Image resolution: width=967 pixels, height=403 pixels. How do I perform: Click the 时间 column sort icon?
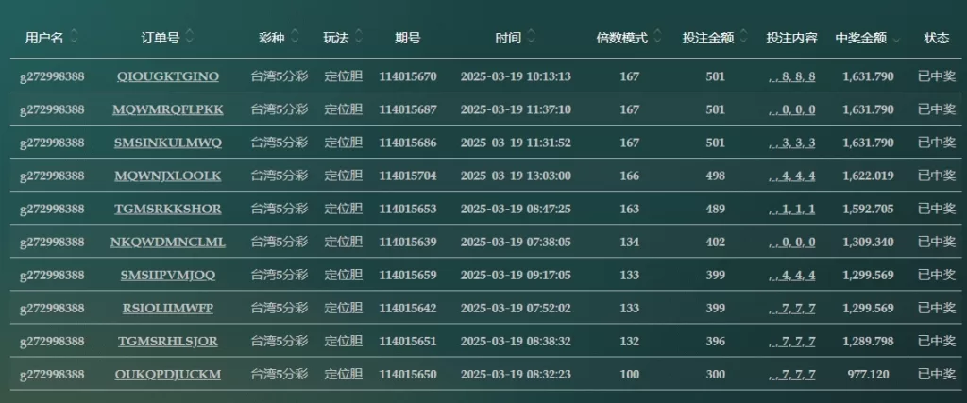531,37
